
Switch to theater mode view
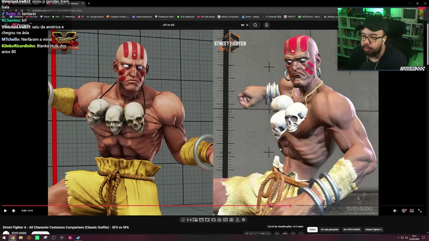click(412, 211)
